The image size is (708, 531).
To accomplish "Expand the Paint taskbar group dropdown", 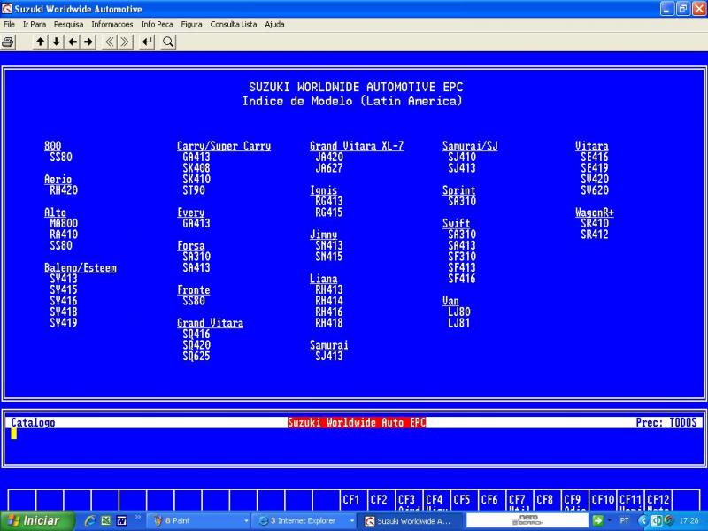I will (246, 521).
